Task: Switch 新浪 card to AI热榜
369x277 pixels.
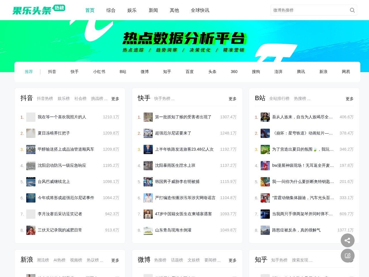Action: (x=59, y=260)
